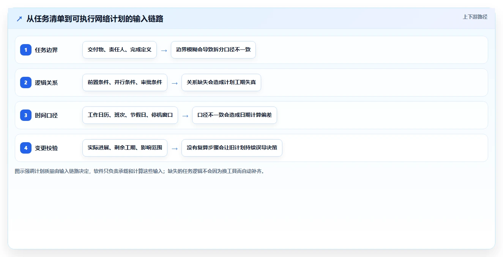Click the 边界模糊会导致拆分口径不一致 chip
This screenshot has height=257, width=503.
pyautogui.click(x=213, y=50)
